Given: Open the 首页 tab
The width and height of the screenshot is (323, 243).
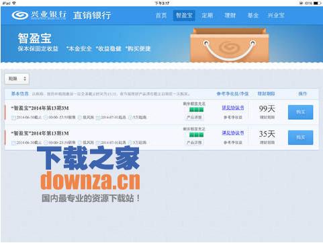Looking at the screenshot, I should coord(161,15).
